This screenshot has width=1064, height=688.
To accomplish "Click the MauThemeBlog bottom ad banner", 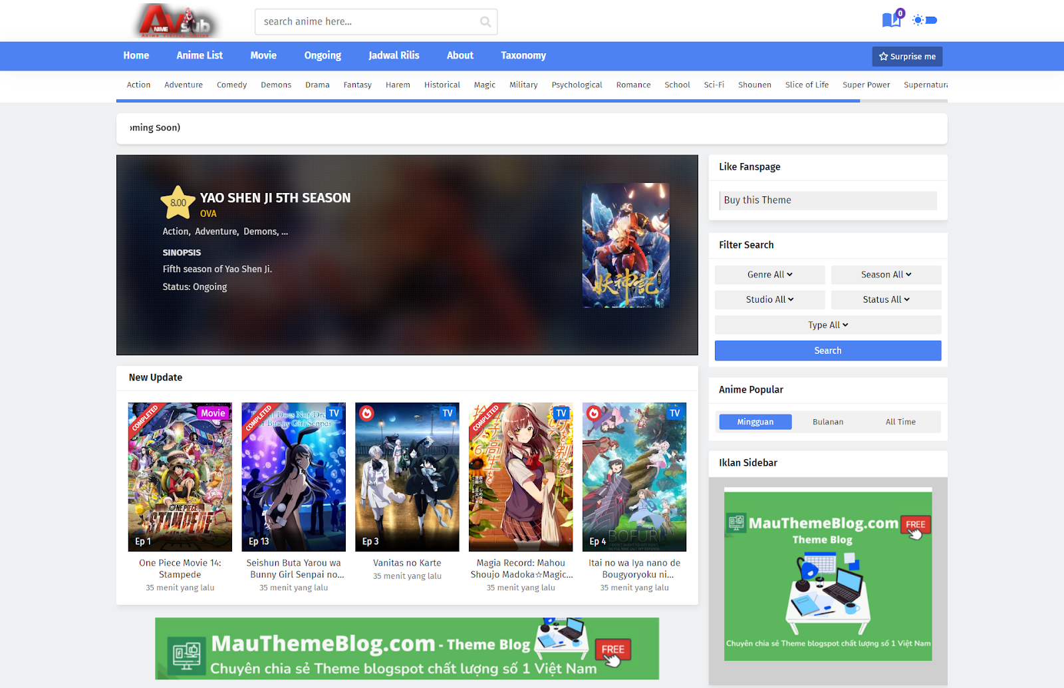I will point(407,649).
